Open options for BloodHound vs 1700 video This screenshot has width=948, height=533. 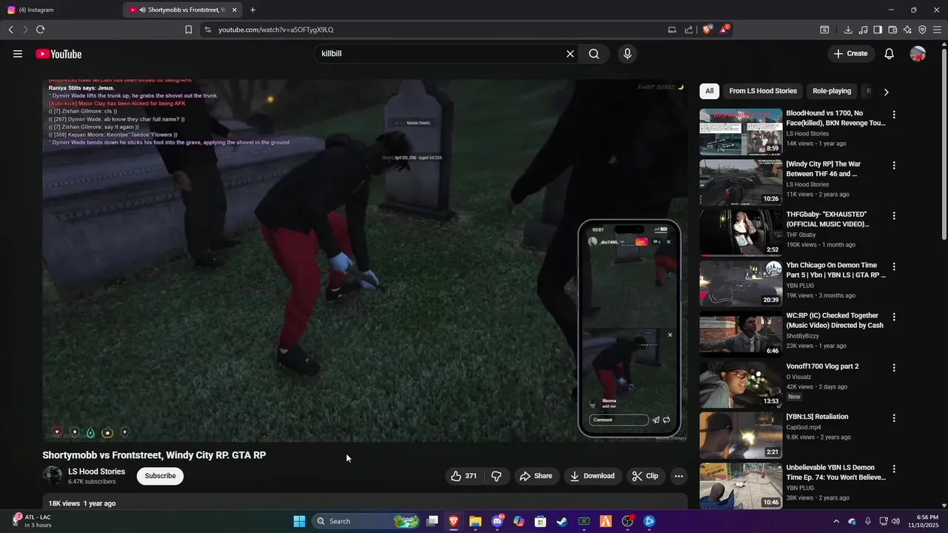tap(894, 115)
